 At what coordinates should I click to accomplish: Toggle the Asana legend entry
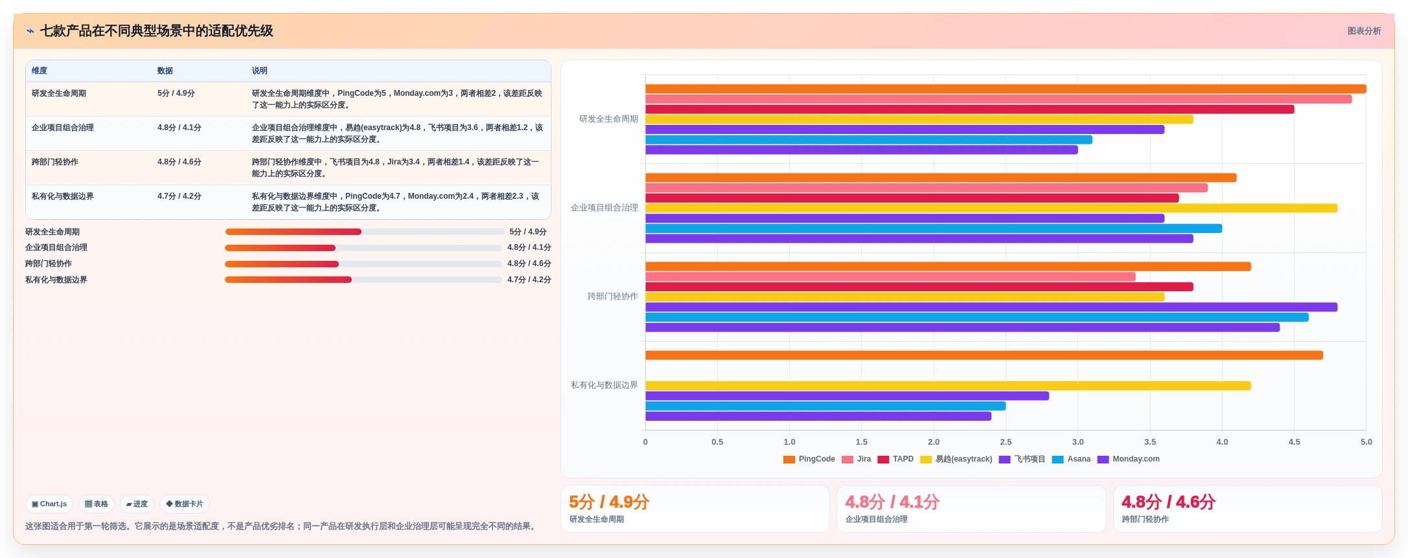pyautogui.click(x=1071, y=460)
